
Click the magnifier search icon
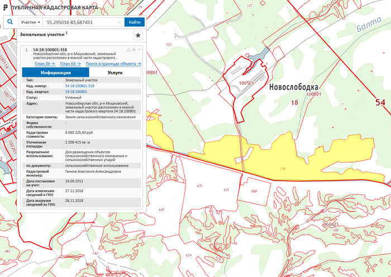point(9,22)
